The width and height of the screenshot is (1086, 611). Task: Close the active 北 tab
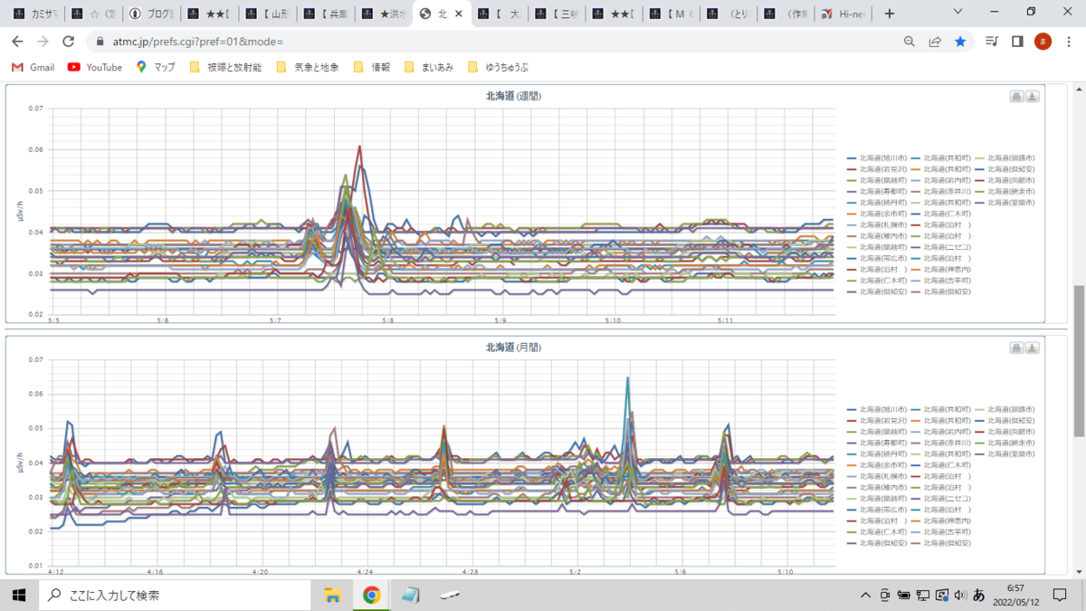[x=459, y=14]
